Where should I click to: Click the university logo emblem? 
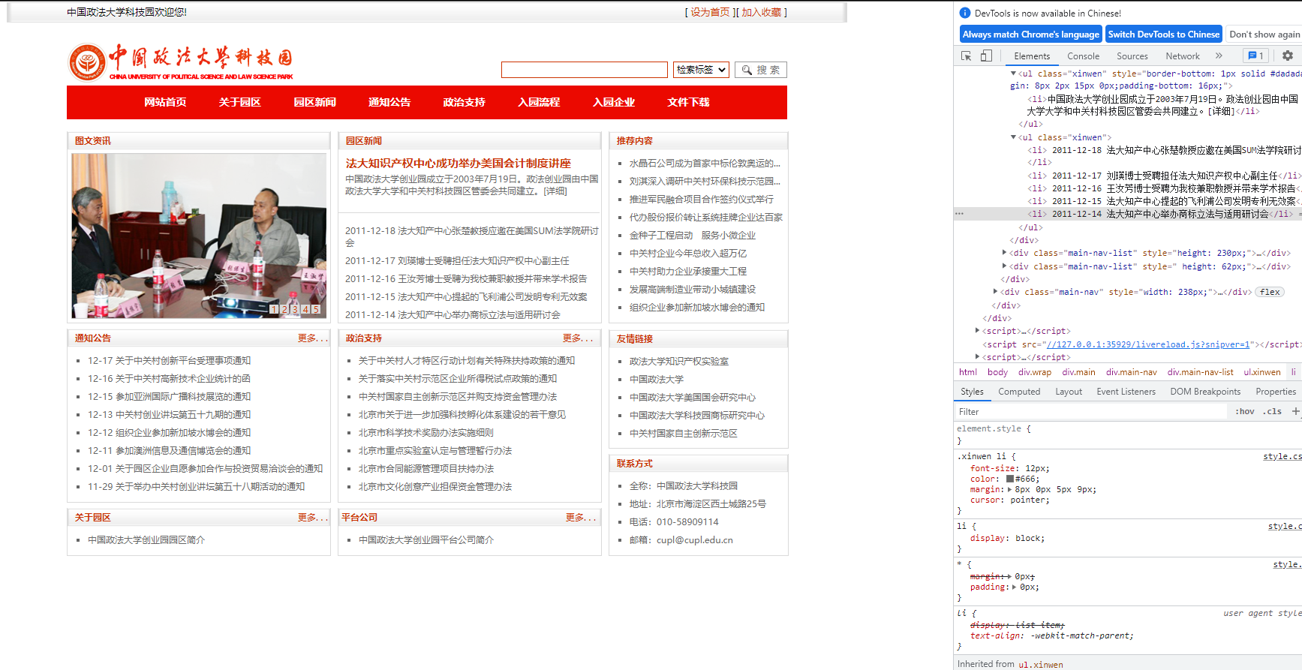87,62
